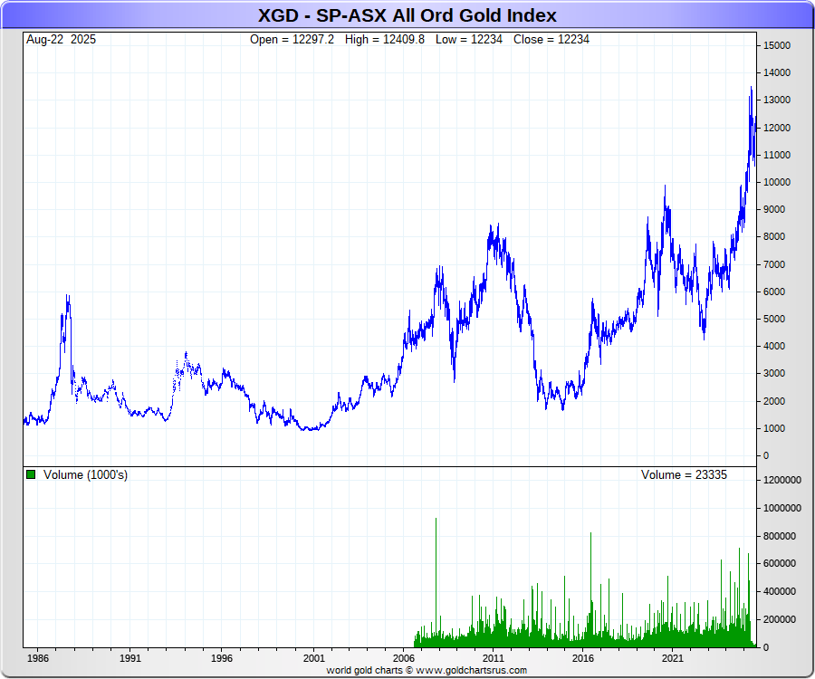The image size is (815, 679).
Task: Click the 3000 price axis label
Action: pyautogui.click(x=774, y=373)
